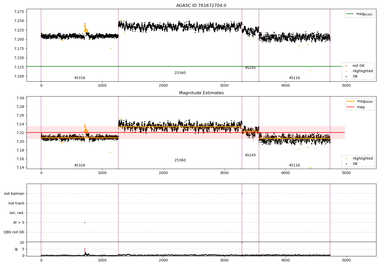Click the 'not track' axis label
Viewport: 380px width, 266px height.
coord(16,203)
